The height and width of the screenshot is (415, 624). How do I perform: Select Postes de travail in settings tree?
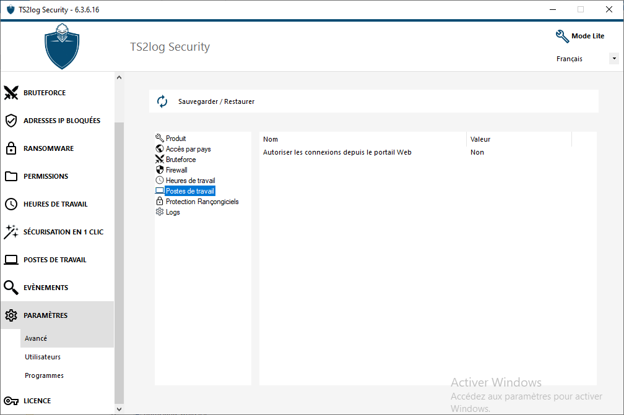tap(190, 191)
